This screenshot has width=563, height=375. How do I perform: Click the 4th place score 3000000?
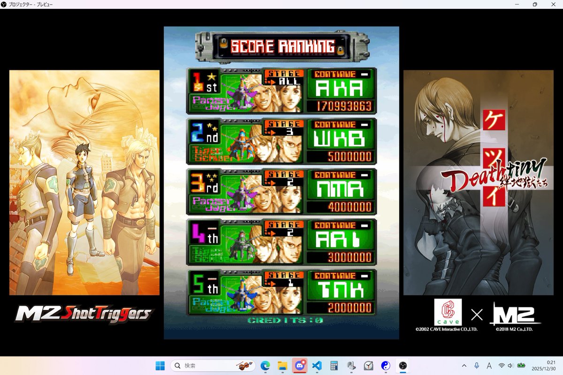pyautogui.click(x=349, y=257)
